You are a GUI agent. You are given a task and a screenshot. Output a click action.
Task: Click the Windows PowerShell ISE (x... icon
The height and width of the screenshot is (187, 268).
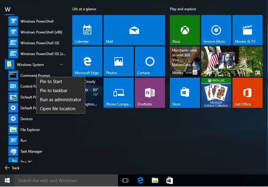pyautogui.click(x=13, y=54)
